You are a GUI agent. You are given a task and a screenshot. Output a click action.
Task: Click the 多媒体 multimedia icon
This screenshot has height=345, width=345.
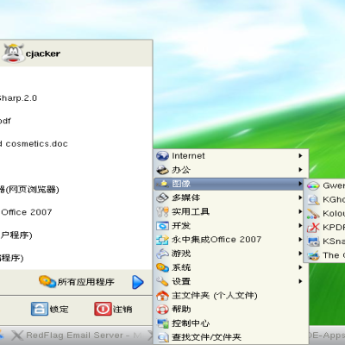pyautogui.click(x=162, y=198)
